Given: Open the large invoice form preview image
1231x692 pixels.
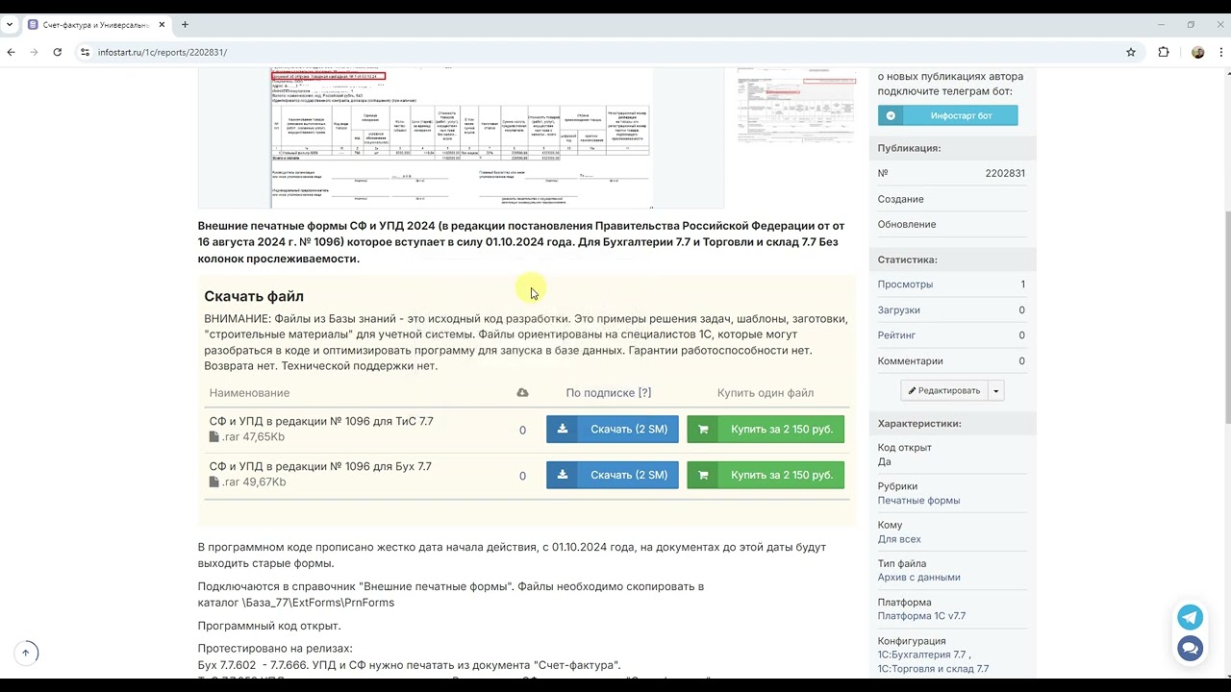Looking at the screenshot, I should (461, 137).
